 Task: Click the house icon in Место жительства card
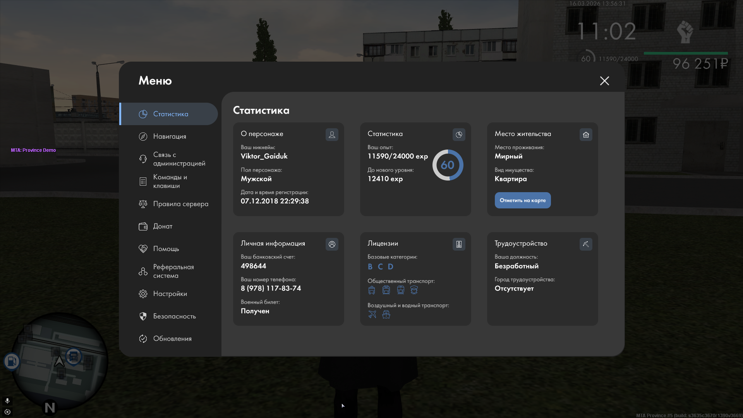point(586,134)
